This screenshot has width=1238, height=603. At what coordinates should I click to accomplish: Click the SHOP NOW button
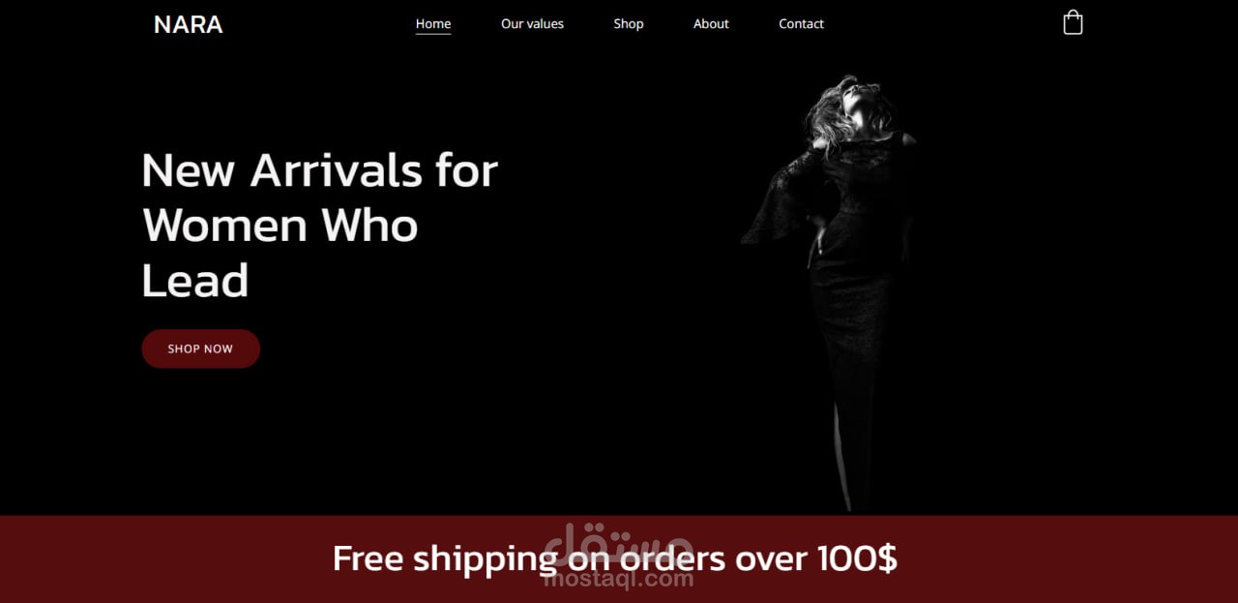point(201,348)
